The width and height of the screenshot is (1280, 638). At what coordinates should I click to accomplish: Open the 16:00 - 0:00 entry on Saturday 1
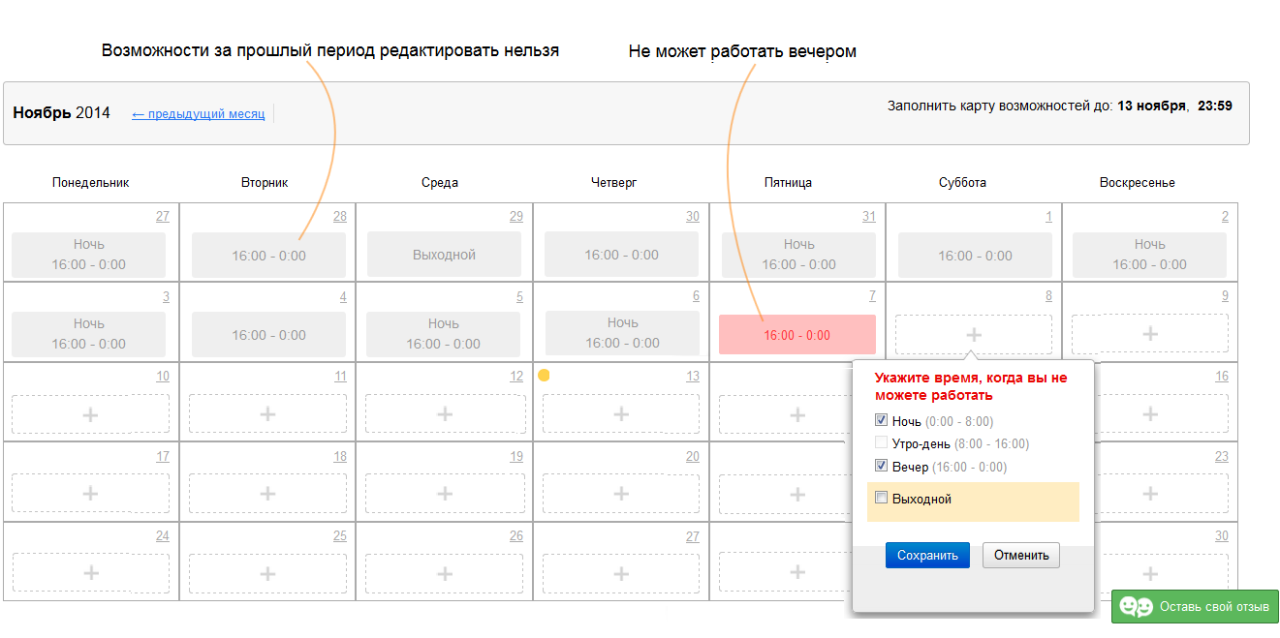pos(975,256)
